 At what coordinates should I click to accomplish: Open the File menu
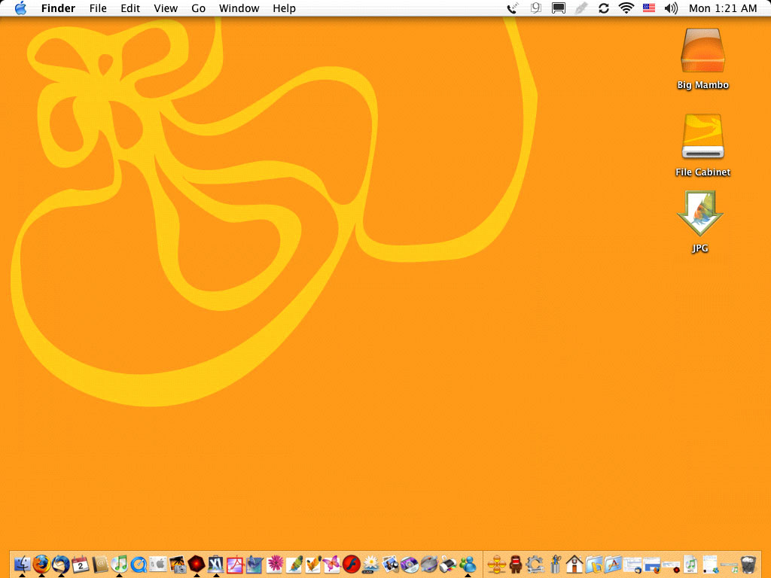(x=98, y=8)
